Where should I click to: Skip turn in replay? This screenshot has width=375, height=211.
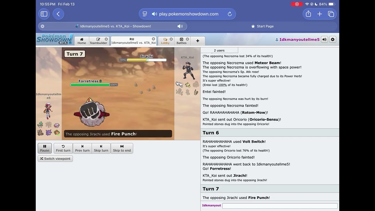(101, 148)
